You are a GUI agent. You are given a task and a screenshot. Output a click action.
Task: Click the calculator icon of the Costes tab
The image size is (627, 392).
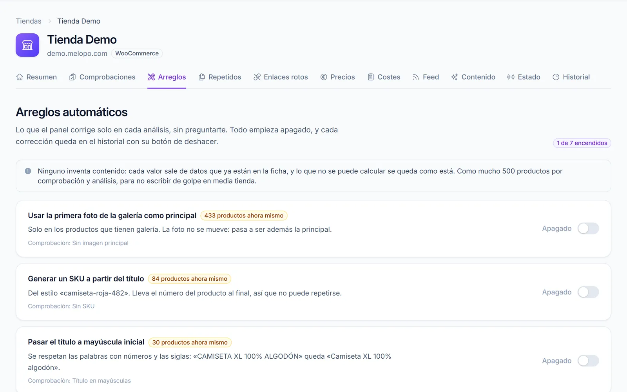[x=371, y=77]
